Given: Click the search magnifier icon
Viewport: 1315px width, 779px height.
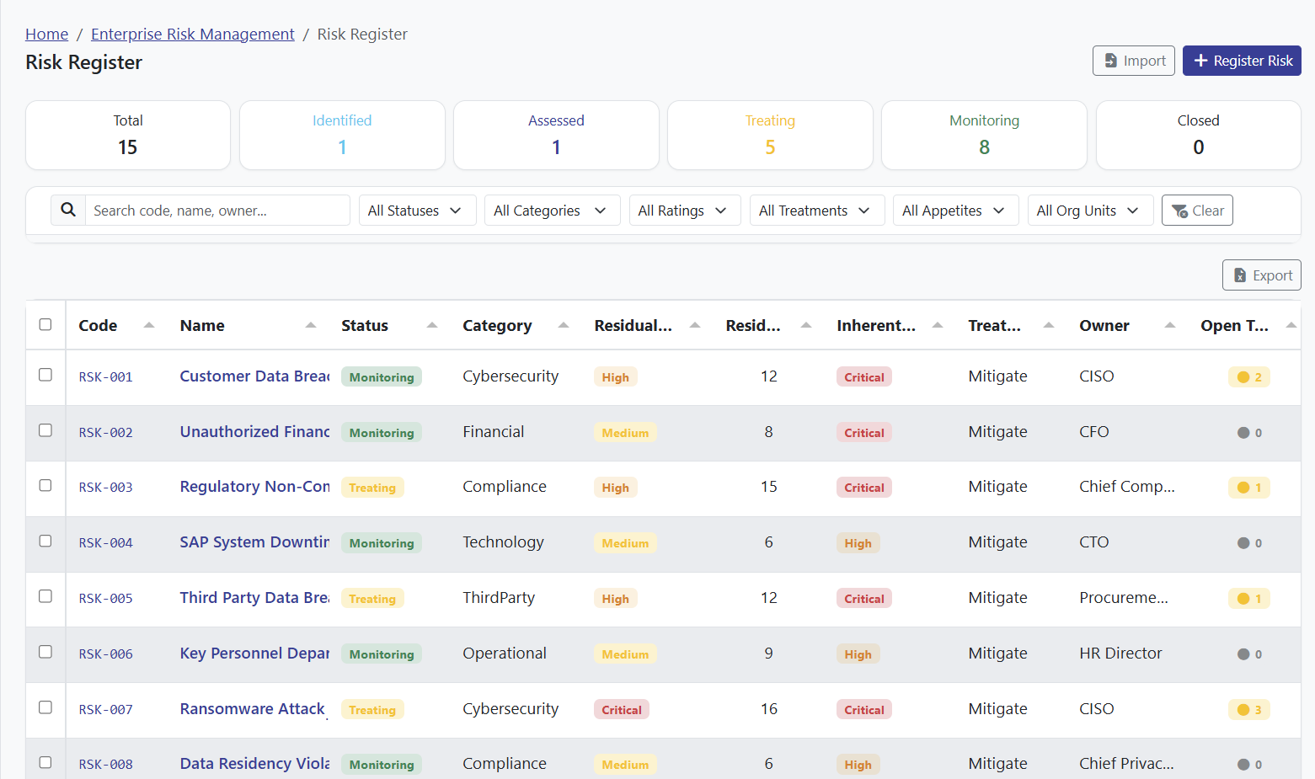Looking at the screenshot, I should [x=68, y=210].
